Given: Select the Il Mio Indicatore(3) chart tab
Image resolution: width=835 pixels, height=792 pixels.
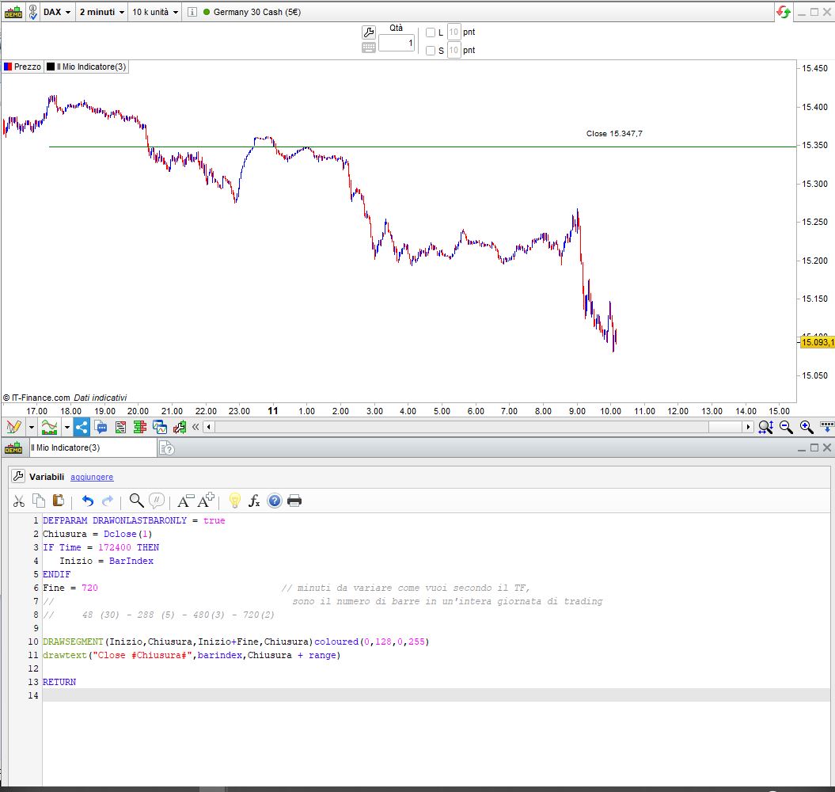Looking at the screenshot, I should (86, 67).
